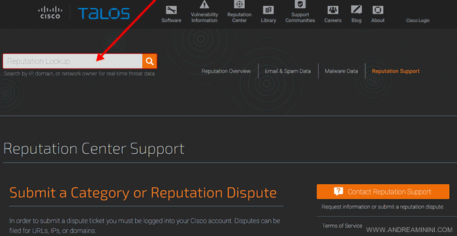Open the Blog menu label
This screenshot has width=457, height=236.
pos(356,20)
